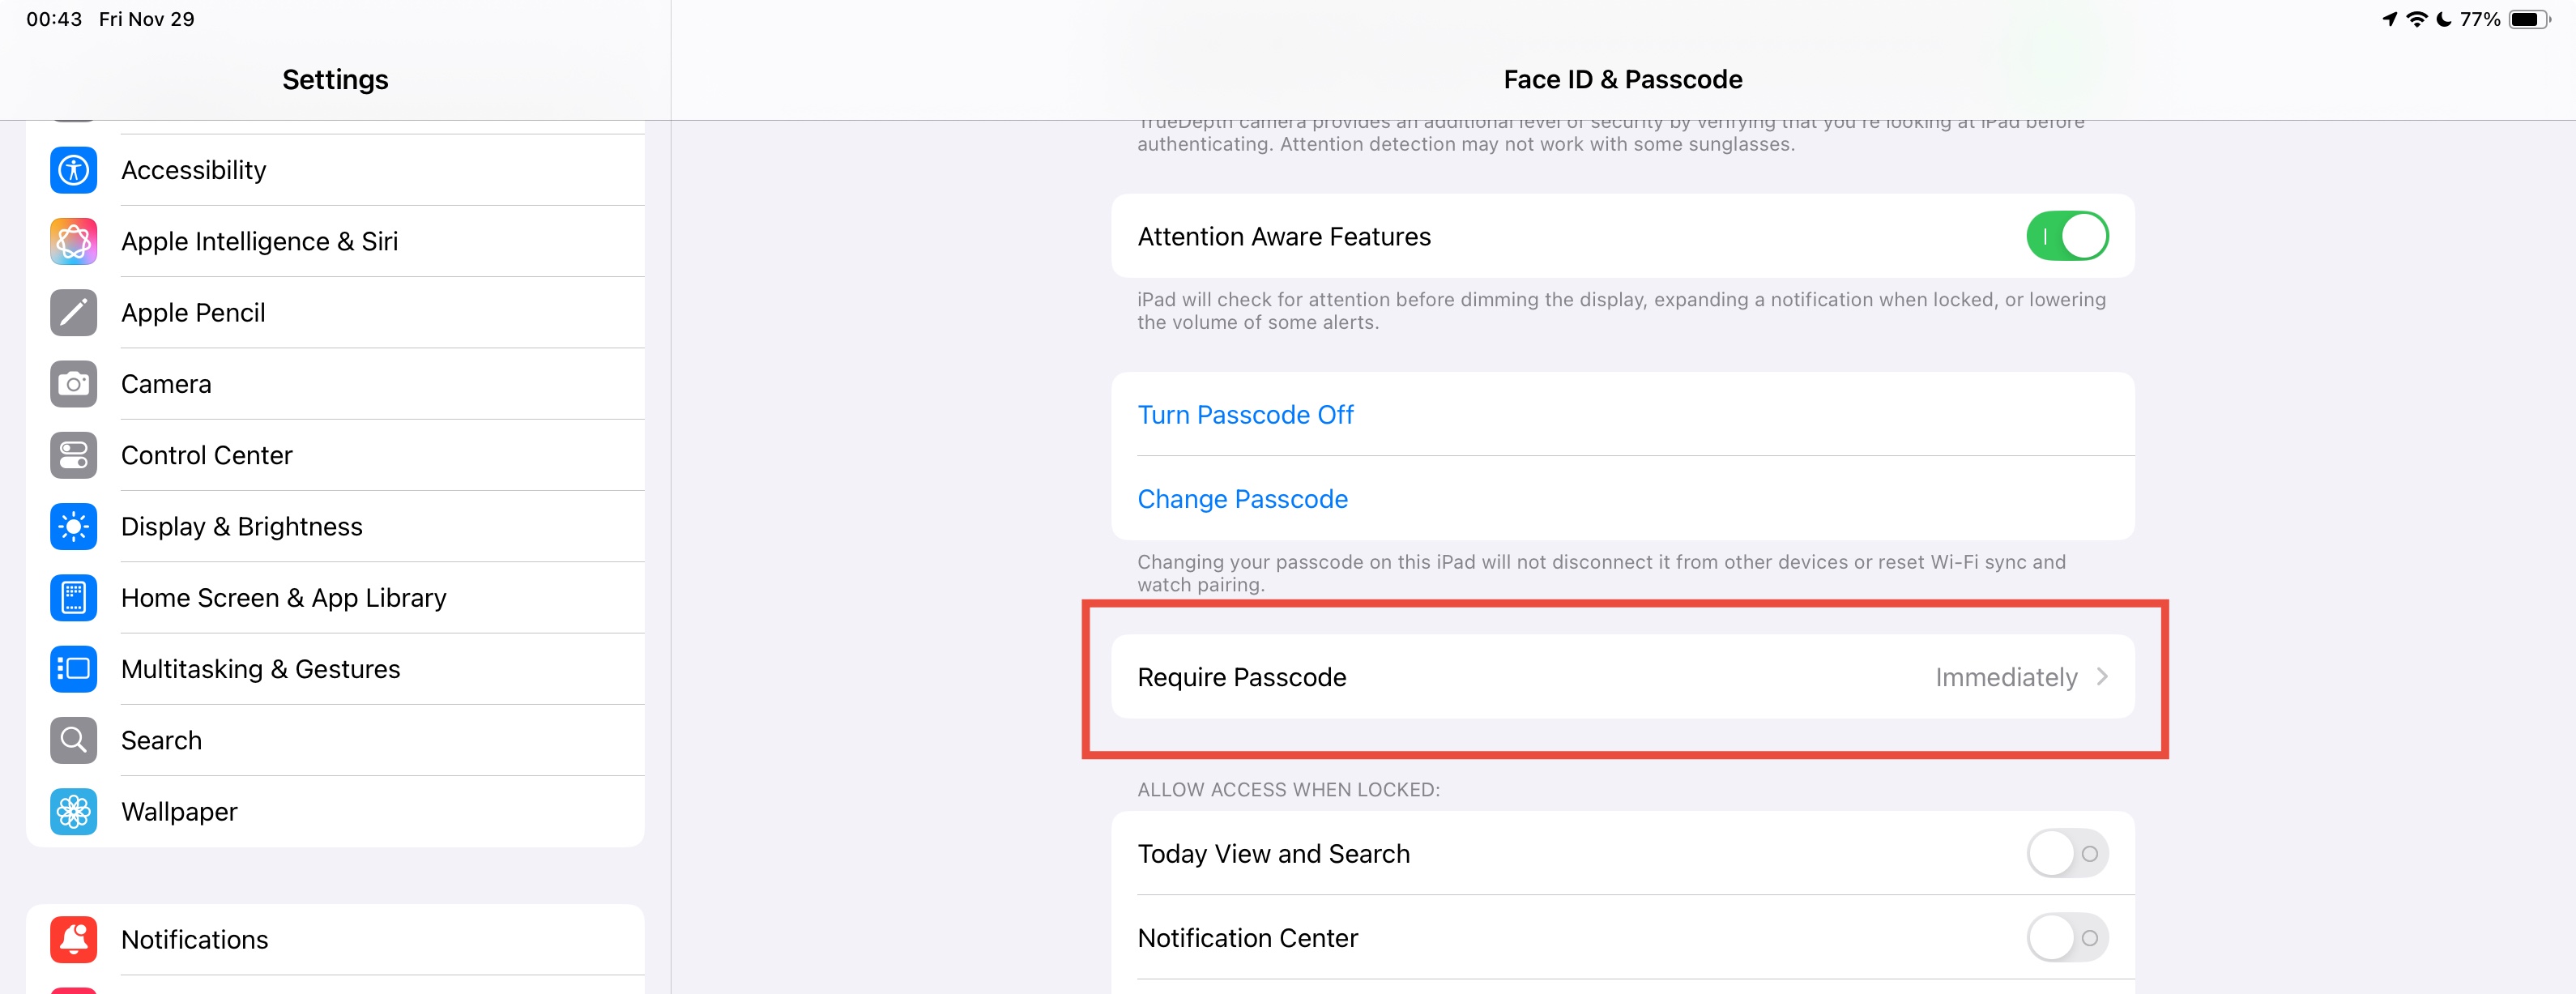Tap Turn Passcode Off
The width and height of the screenshot is (2576, 994).
[1245, 415]
